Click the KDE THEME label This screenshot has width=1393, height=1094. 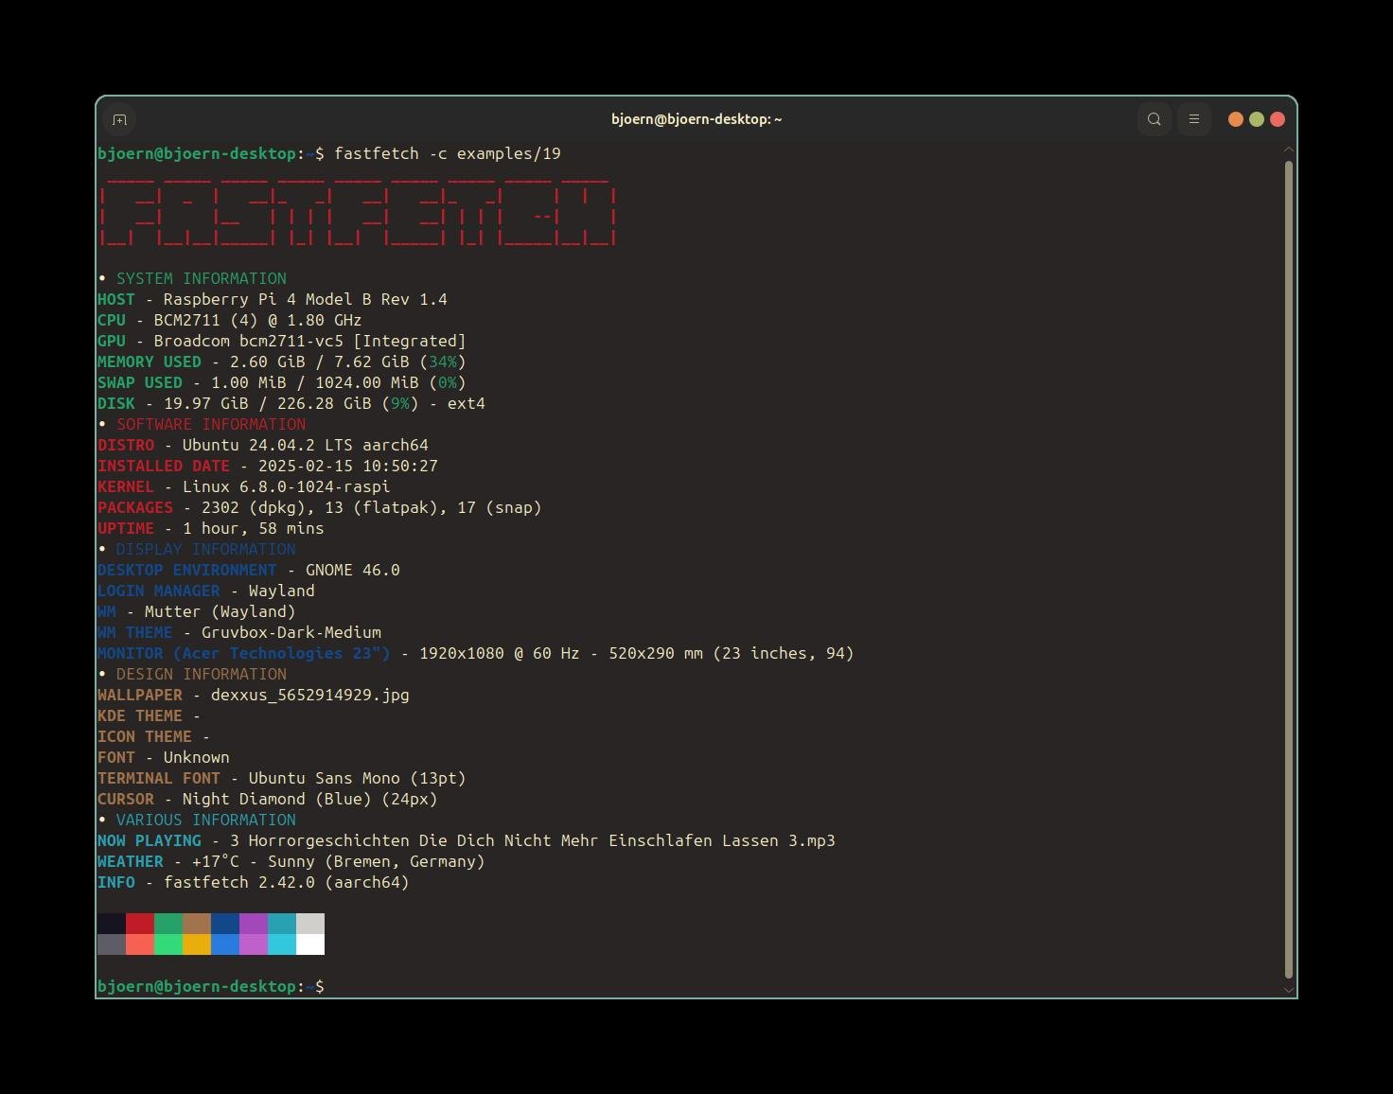[140, 715]
